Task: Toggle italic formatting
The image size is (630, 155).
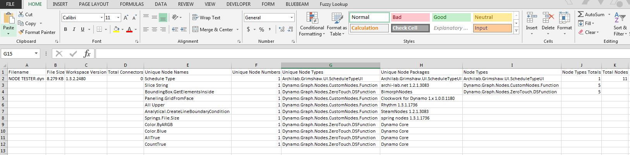Action: click(x=74, y=29)
